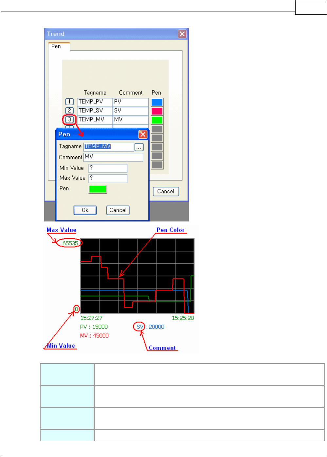Pick the blue pen swatch for TEMP_PV

[157, 102]
